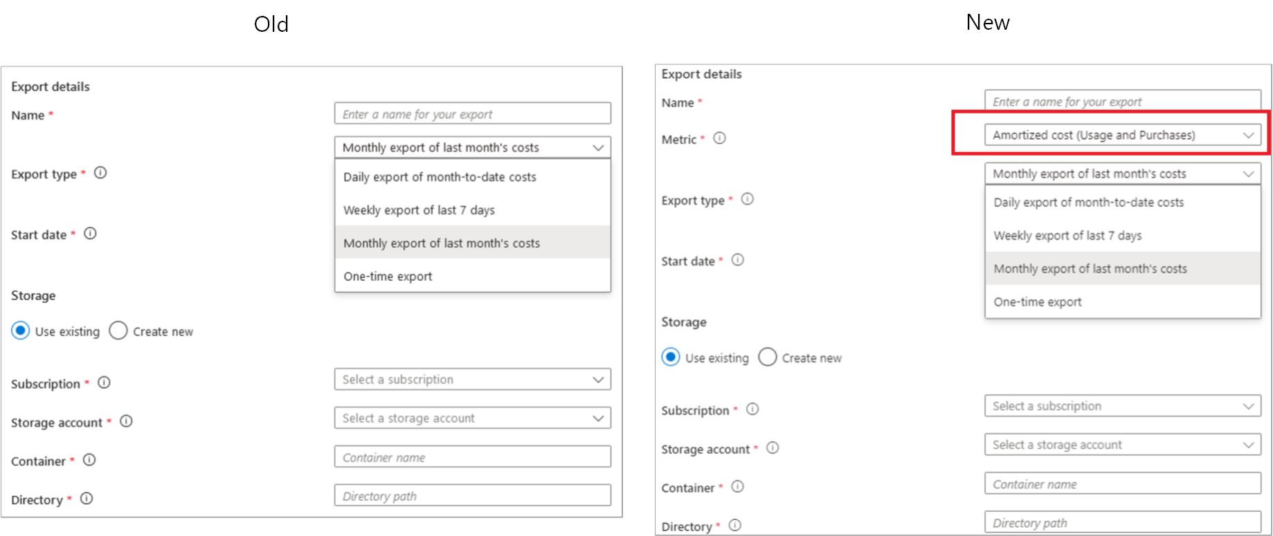The height and width of the screenshot is (536, 1273).
Task: Click info icon beside Metric label
Action: pos(720,138)
